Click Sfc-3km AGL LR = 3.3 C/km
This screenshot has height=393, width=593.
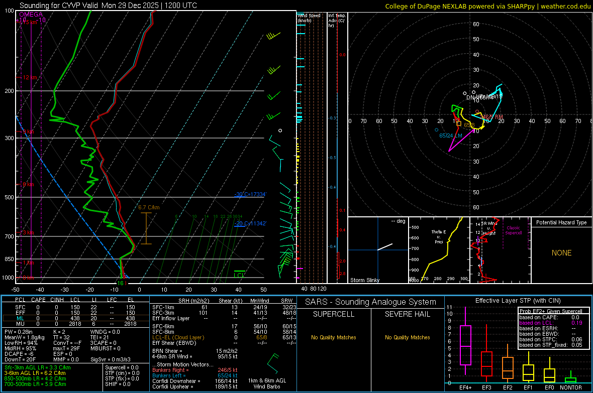[x=38, y=367]
